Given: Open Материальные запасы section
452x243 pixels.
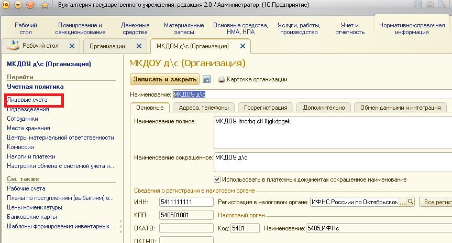Looking at the screenshot, I should (184, 29).
